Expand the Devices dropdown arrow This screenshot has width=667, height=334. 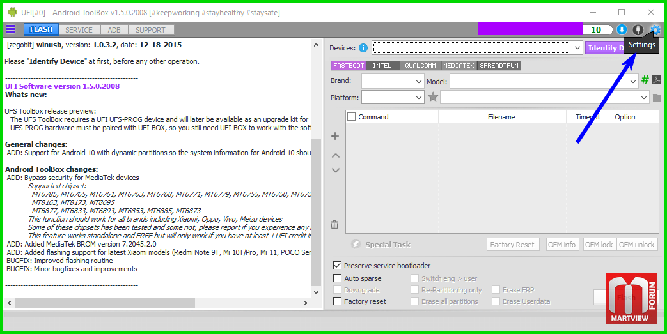[x=577, y=48]
